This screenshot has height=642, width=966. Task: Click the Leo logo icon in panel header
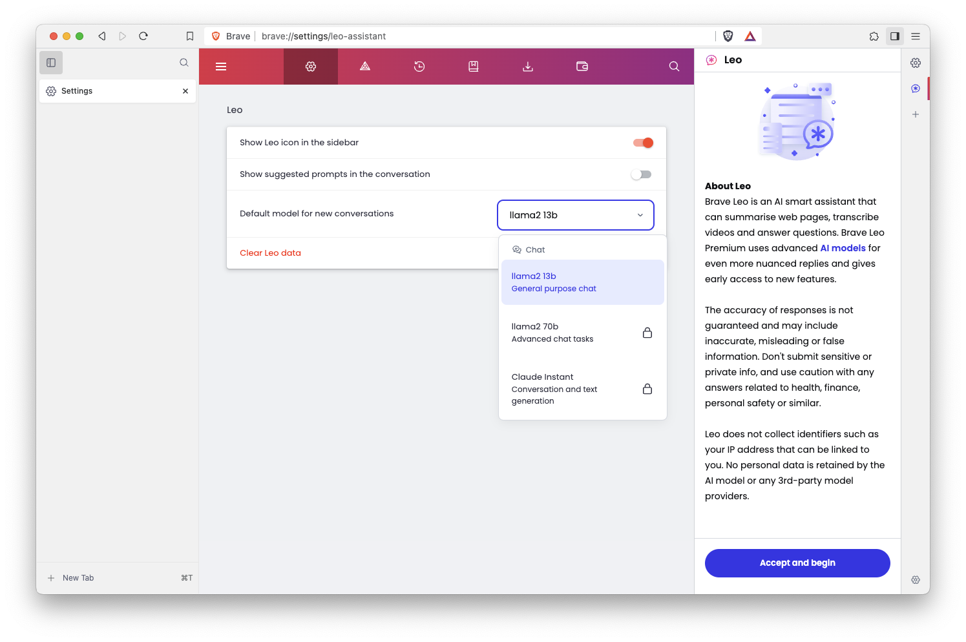point(711,60)
